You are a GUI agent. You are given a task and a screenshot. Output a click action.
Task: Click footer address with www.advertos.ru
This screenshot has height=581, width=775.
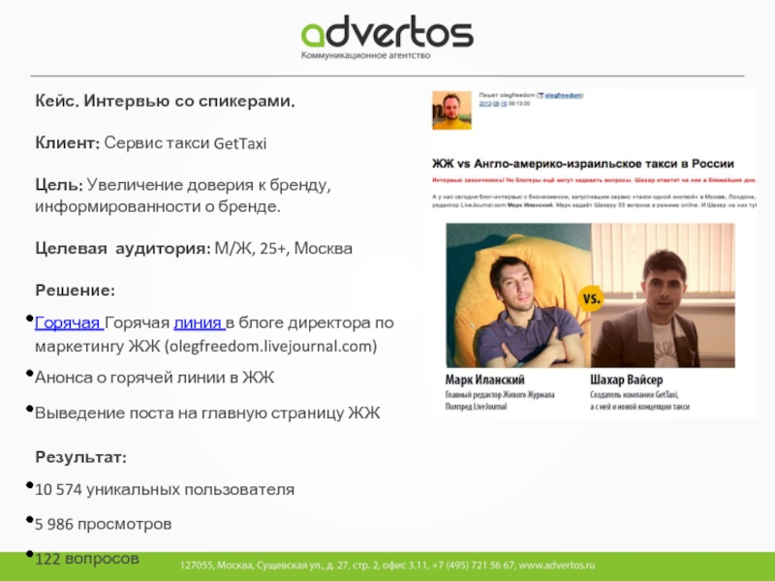(x=387, y=566)
